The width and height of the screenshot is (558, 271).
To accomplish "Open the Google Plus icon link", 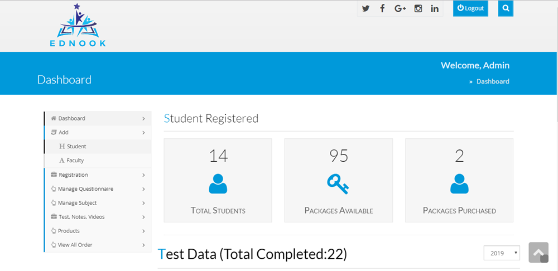I will pos(400,8).
